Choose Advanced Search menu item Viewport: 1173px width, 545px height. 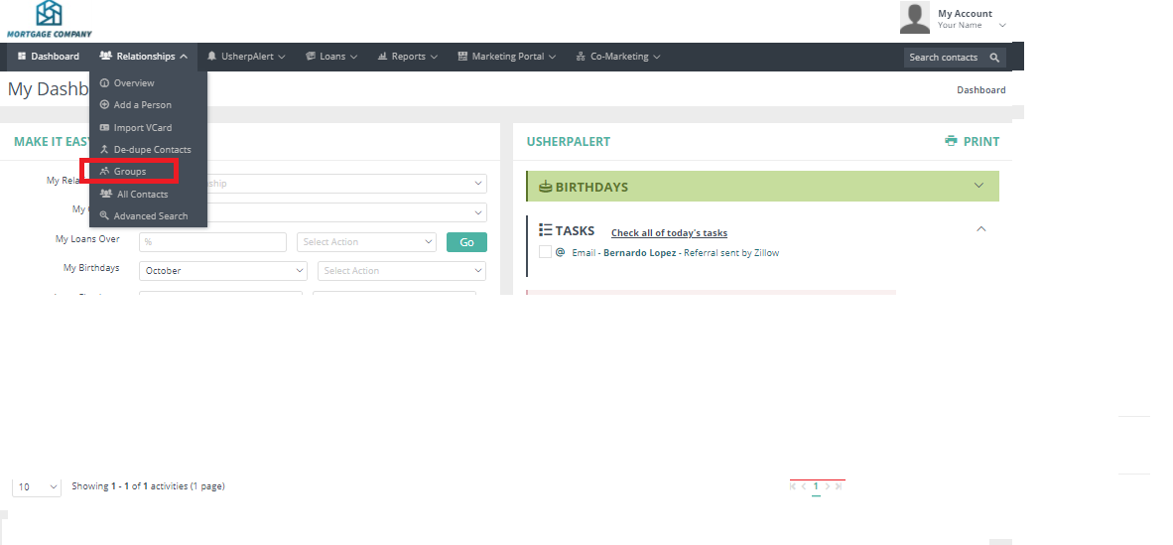(150, 216)
